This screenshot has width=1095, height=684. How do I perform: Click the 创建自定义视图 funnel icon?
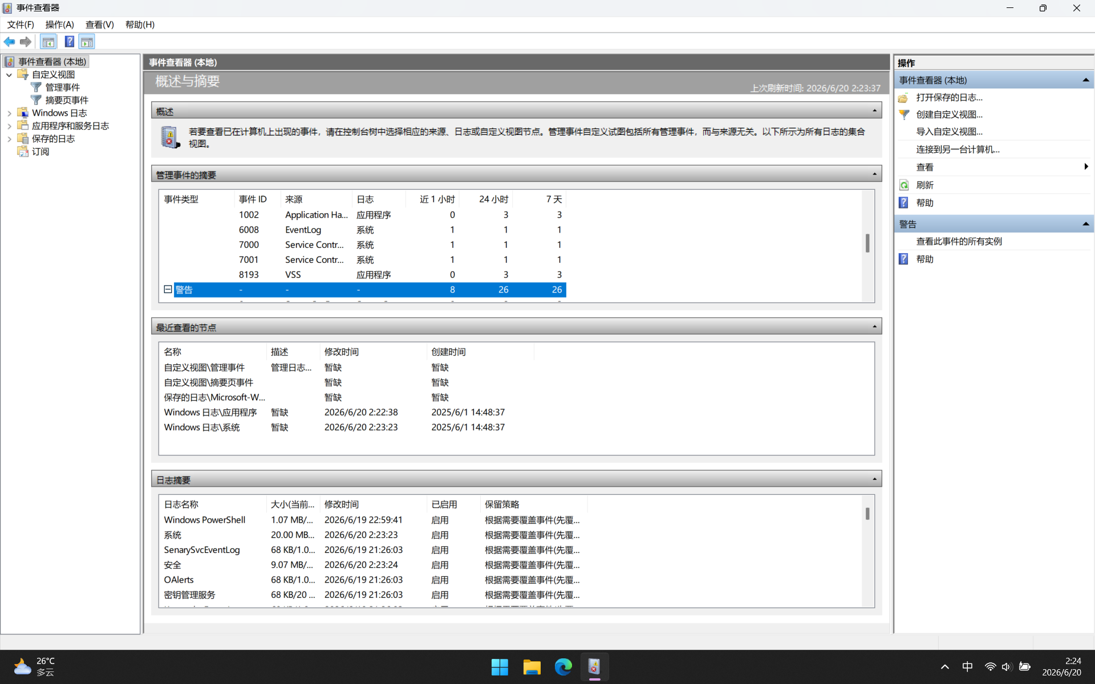[904, 115]
